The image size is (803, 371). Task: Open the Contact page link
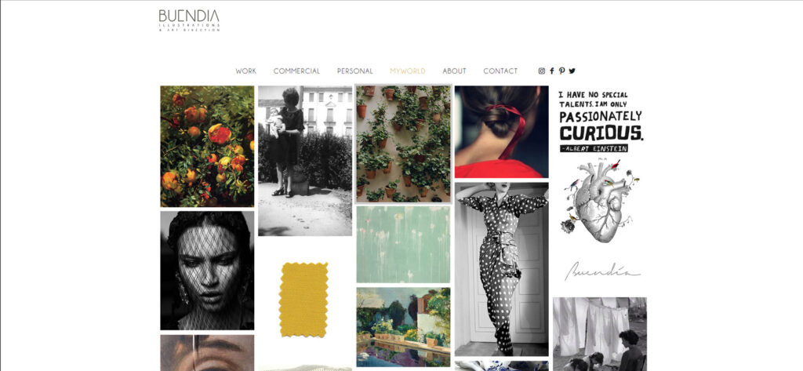500,71
